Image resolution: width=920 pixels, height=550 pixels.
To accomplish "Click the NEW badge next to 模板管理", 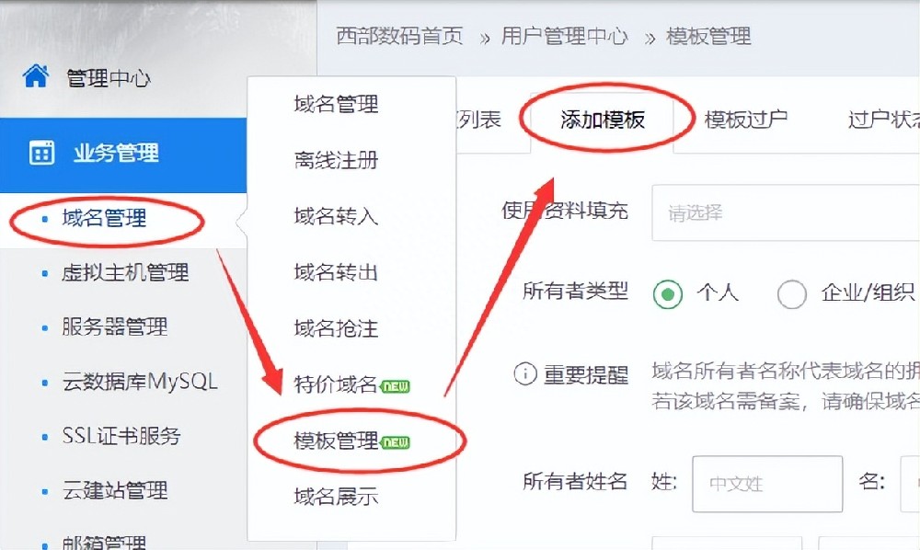I will pyautogui.click(x=396, y=442).
